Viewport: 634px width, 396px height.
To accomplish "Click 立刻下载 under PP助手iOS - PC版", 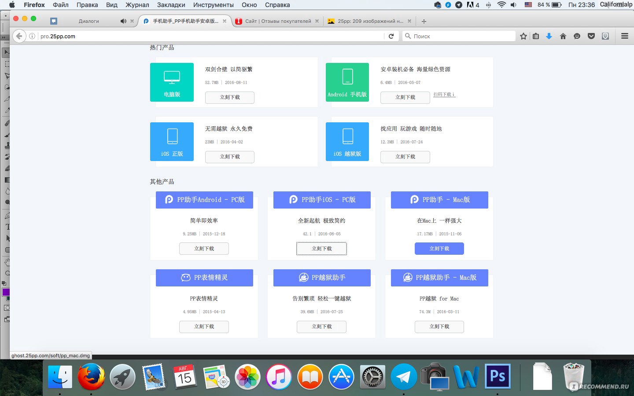I will [321, 249].
